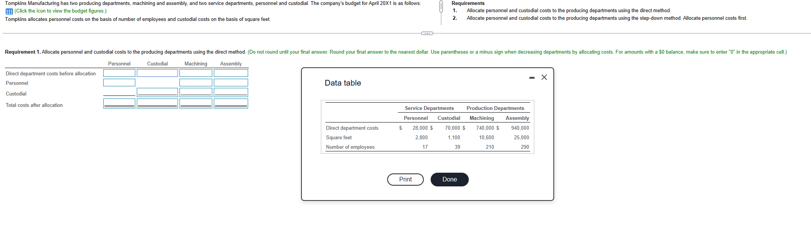This screenshot has width=811, height=229.
Task: Click the 290 Assembly employees value
Action: pyautogui.click(x=525, y=147)
